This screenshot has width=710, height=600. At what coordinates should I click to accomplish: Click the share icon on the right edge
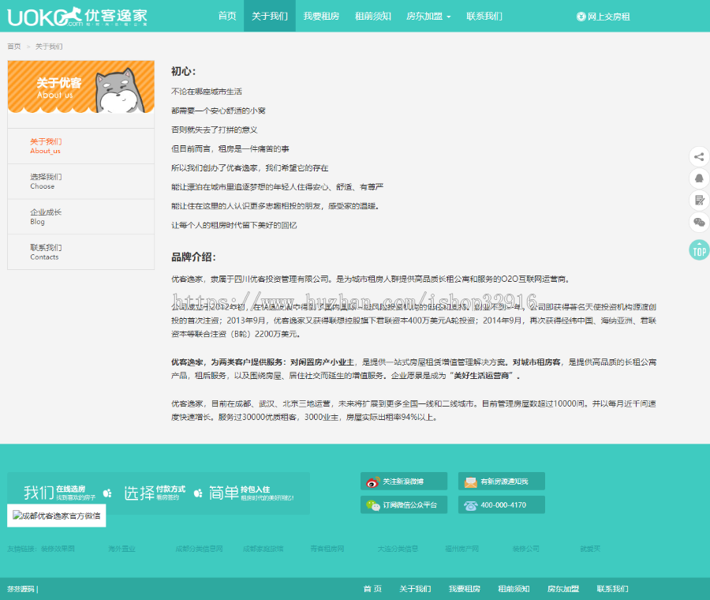click(x=699, y=156)
